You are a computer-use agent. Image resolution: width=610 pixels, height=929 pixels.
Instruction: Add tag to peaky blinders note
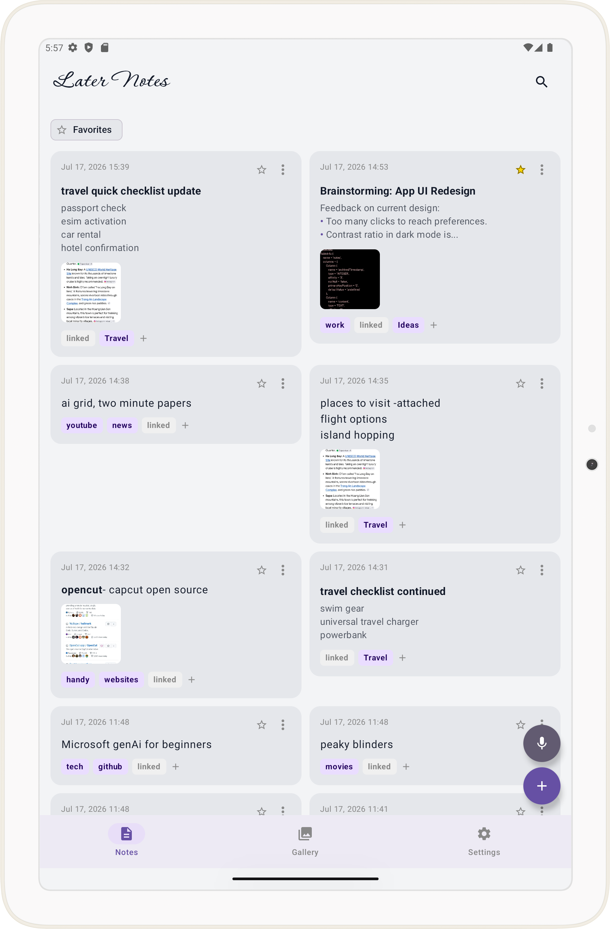pos(406,767)
